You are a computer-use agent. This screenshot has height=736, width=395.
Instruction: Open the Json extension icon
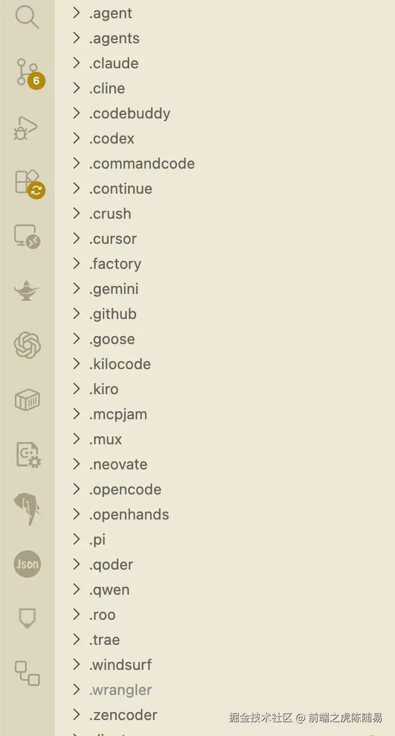(27, 564)
